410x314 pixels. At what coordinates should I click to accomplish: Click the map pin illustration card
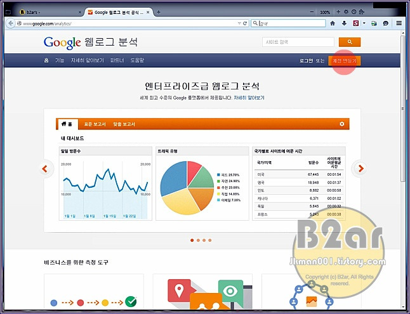(x=202, y=292)
